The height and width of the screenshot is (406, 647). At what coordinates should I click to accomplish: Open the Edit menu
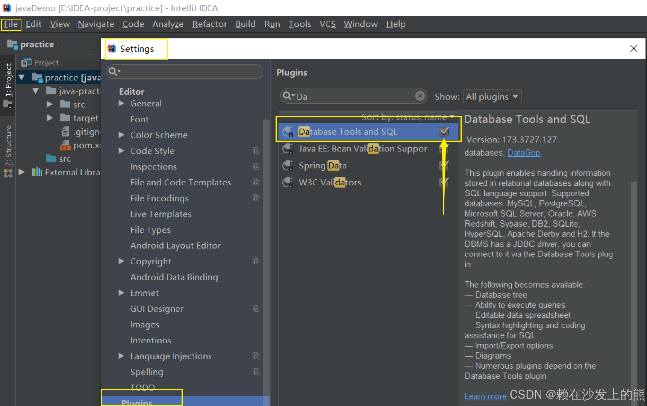[x=33, y=24]
